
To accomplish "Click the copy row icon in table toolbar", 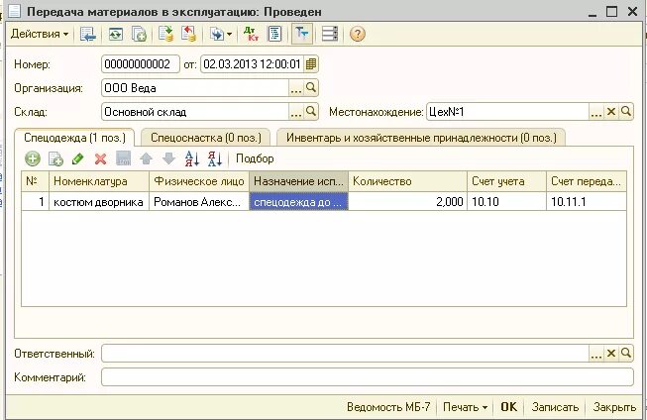I will [x=55, y=158].
